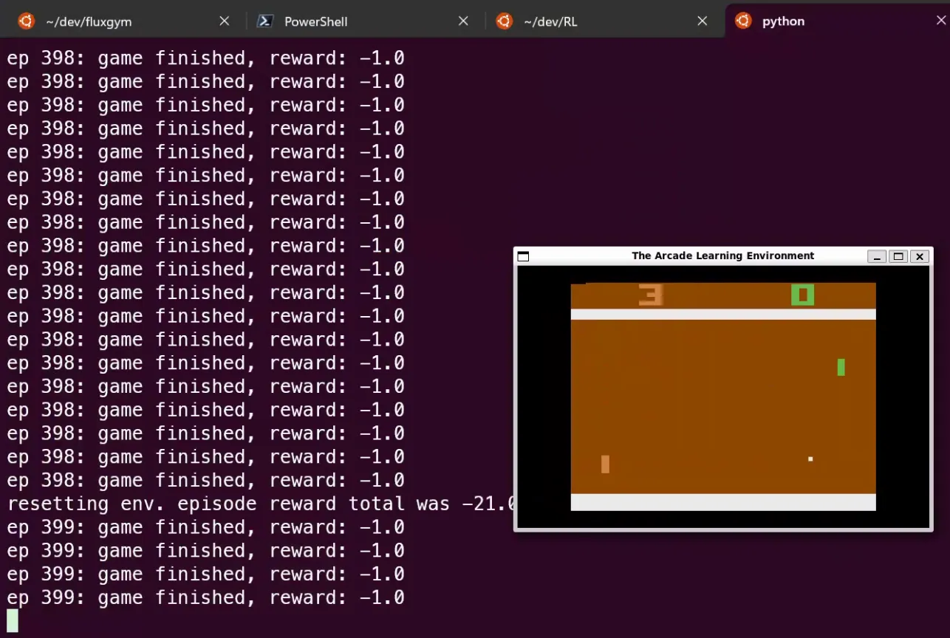Select the ~/dev/RL tab title

550,21
